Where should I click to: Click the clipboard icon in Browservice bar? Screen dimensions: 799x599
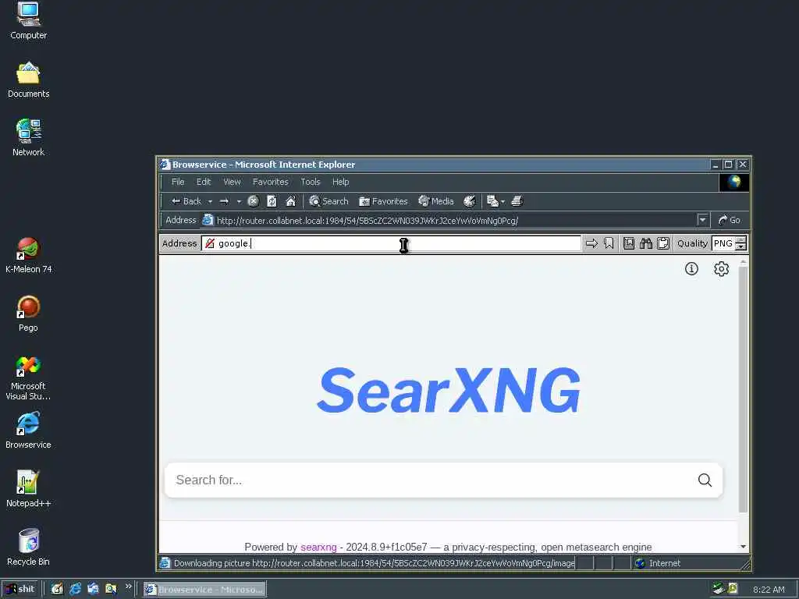(x=663, y=243)
